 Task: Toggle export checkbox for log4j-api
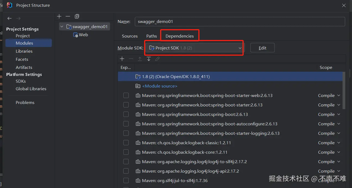(x=126, y=171)
